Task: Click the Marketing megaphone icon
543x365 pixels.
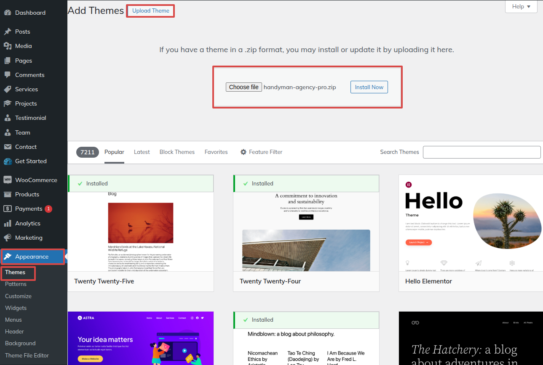Action: pos(8,238)
